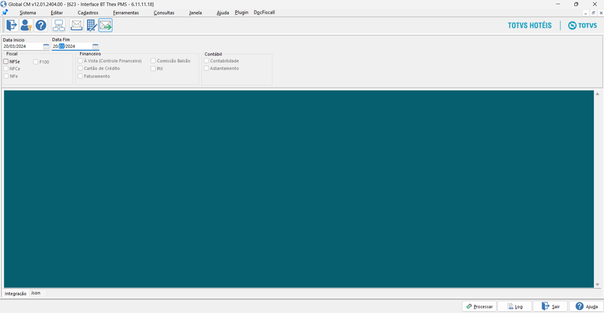The height and width of the screenshot is (313, 604).
Task: Click the Processar button
Action: pos(479,306)
